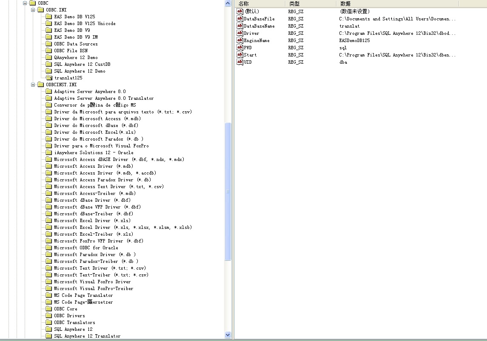Select the SQL Anywhere 12 key
The image size is (487, 341).
[73, 329]
